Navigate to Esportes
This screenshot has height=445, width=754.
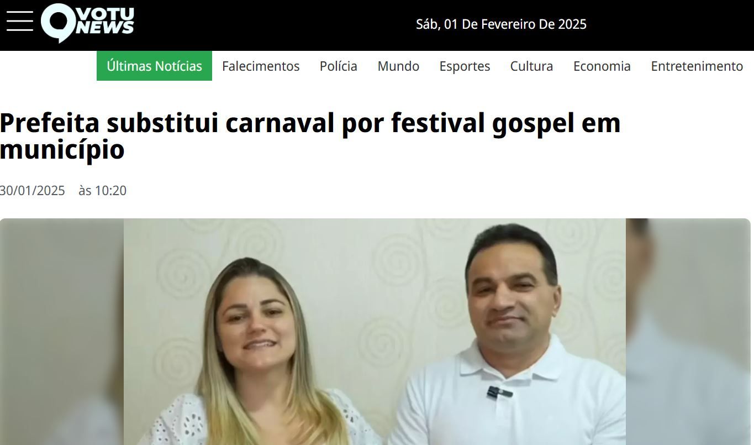[x=465, y=66]
